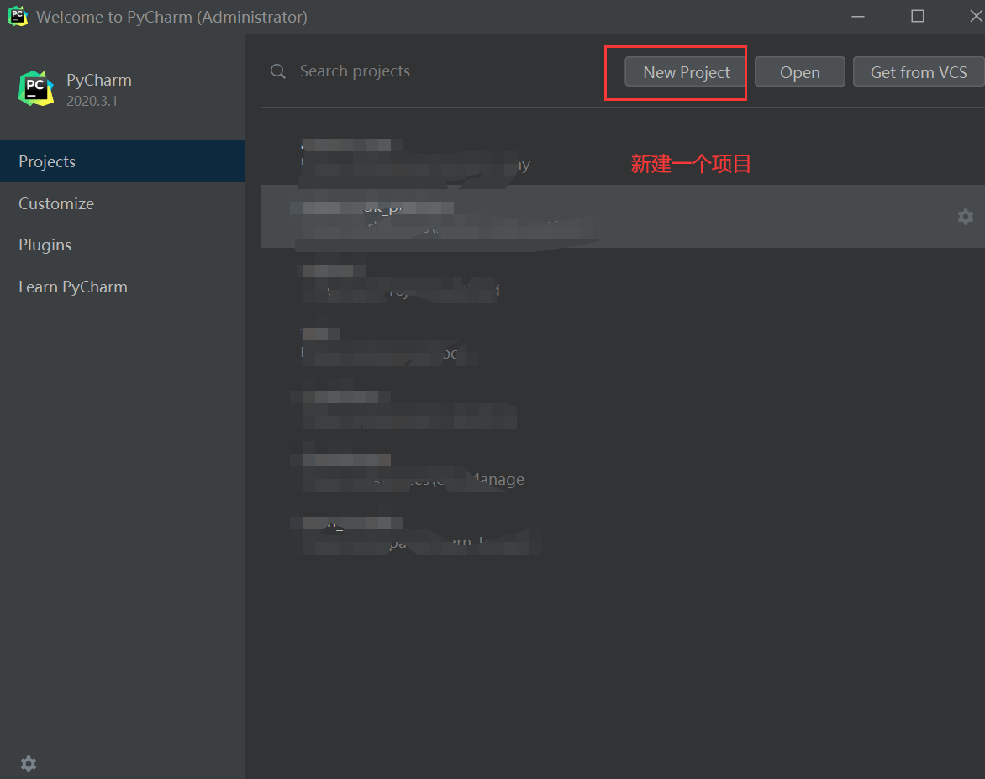Click the PyCharm logo in sidebar
This screenshot has width=985, height=779.
(36, 88)
